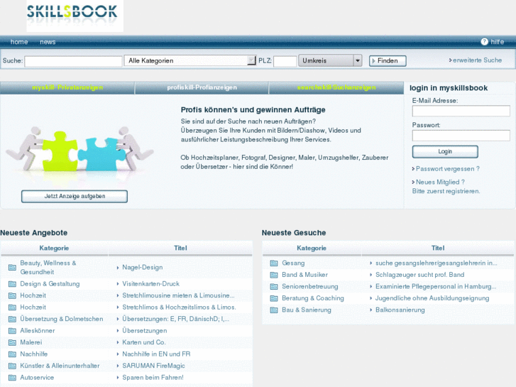The width and height of the screenshot is (516, 387).
Task: Open suche gesangslehrer/gesangslehrerin request
Action: (437, 263)
